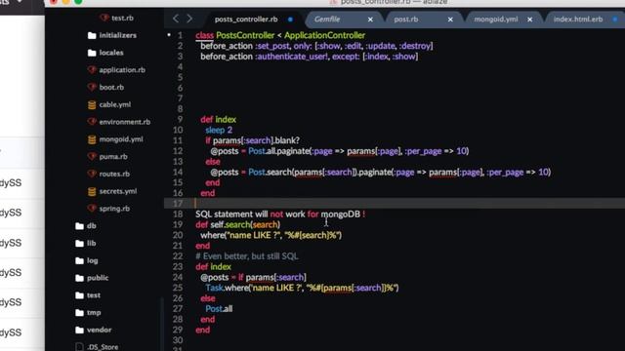Click ruby icon beside puma.rb
The height and width of the screenshot is (351, 625).
(92, 156)
